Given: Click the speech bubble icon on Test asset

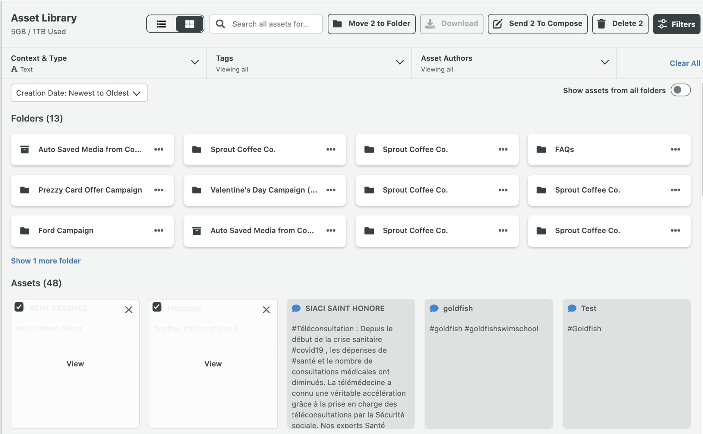Looking at the screenshot, I should click(572, 308).
